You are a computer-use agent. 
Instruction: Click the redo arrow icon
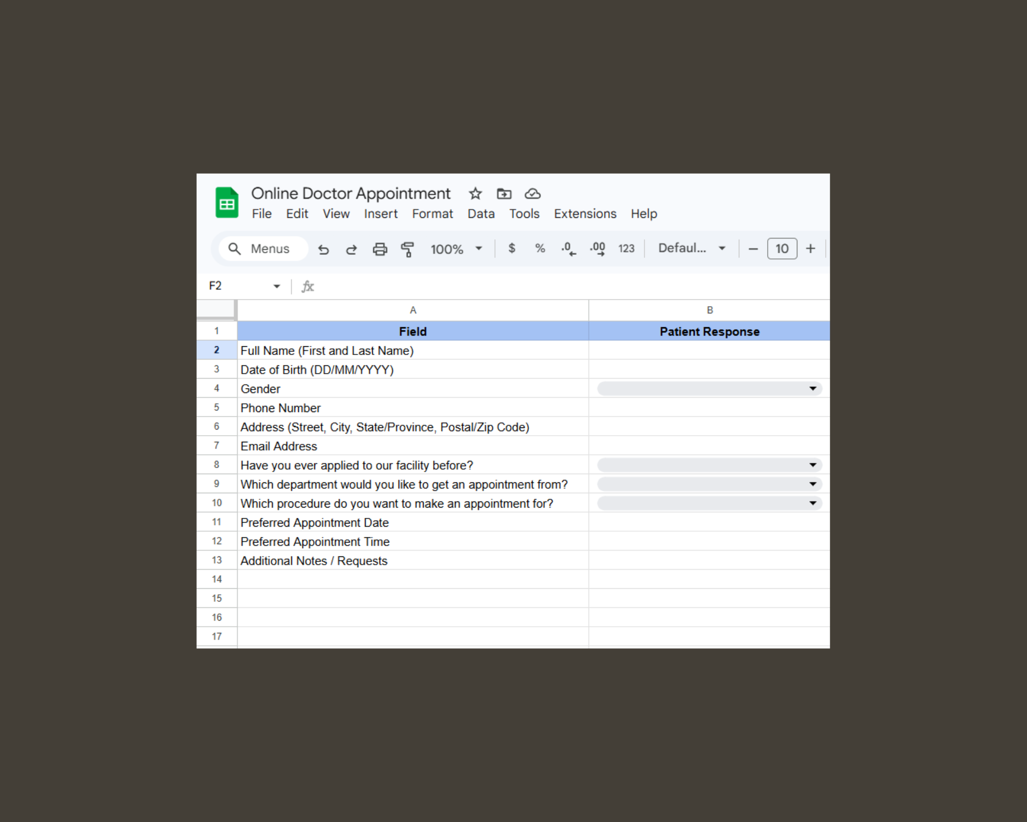coord(351,249)
